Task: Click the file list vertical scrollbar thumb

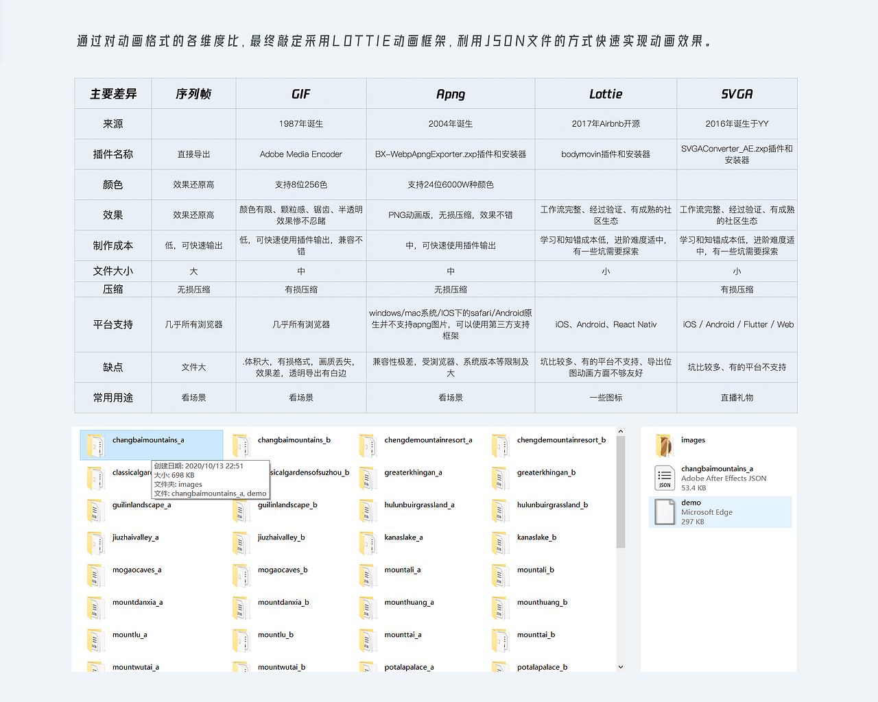Action: click(x=621, y=492)
